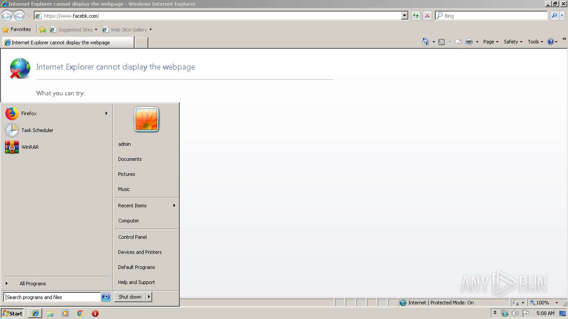Viewport: 568px width, 319px height.
Task: Click the network tray icon
Action: click(505, 313)
